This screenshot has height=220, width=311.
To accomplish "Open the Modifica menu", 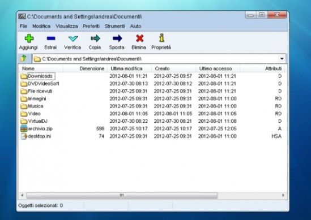I will [41, 26].
